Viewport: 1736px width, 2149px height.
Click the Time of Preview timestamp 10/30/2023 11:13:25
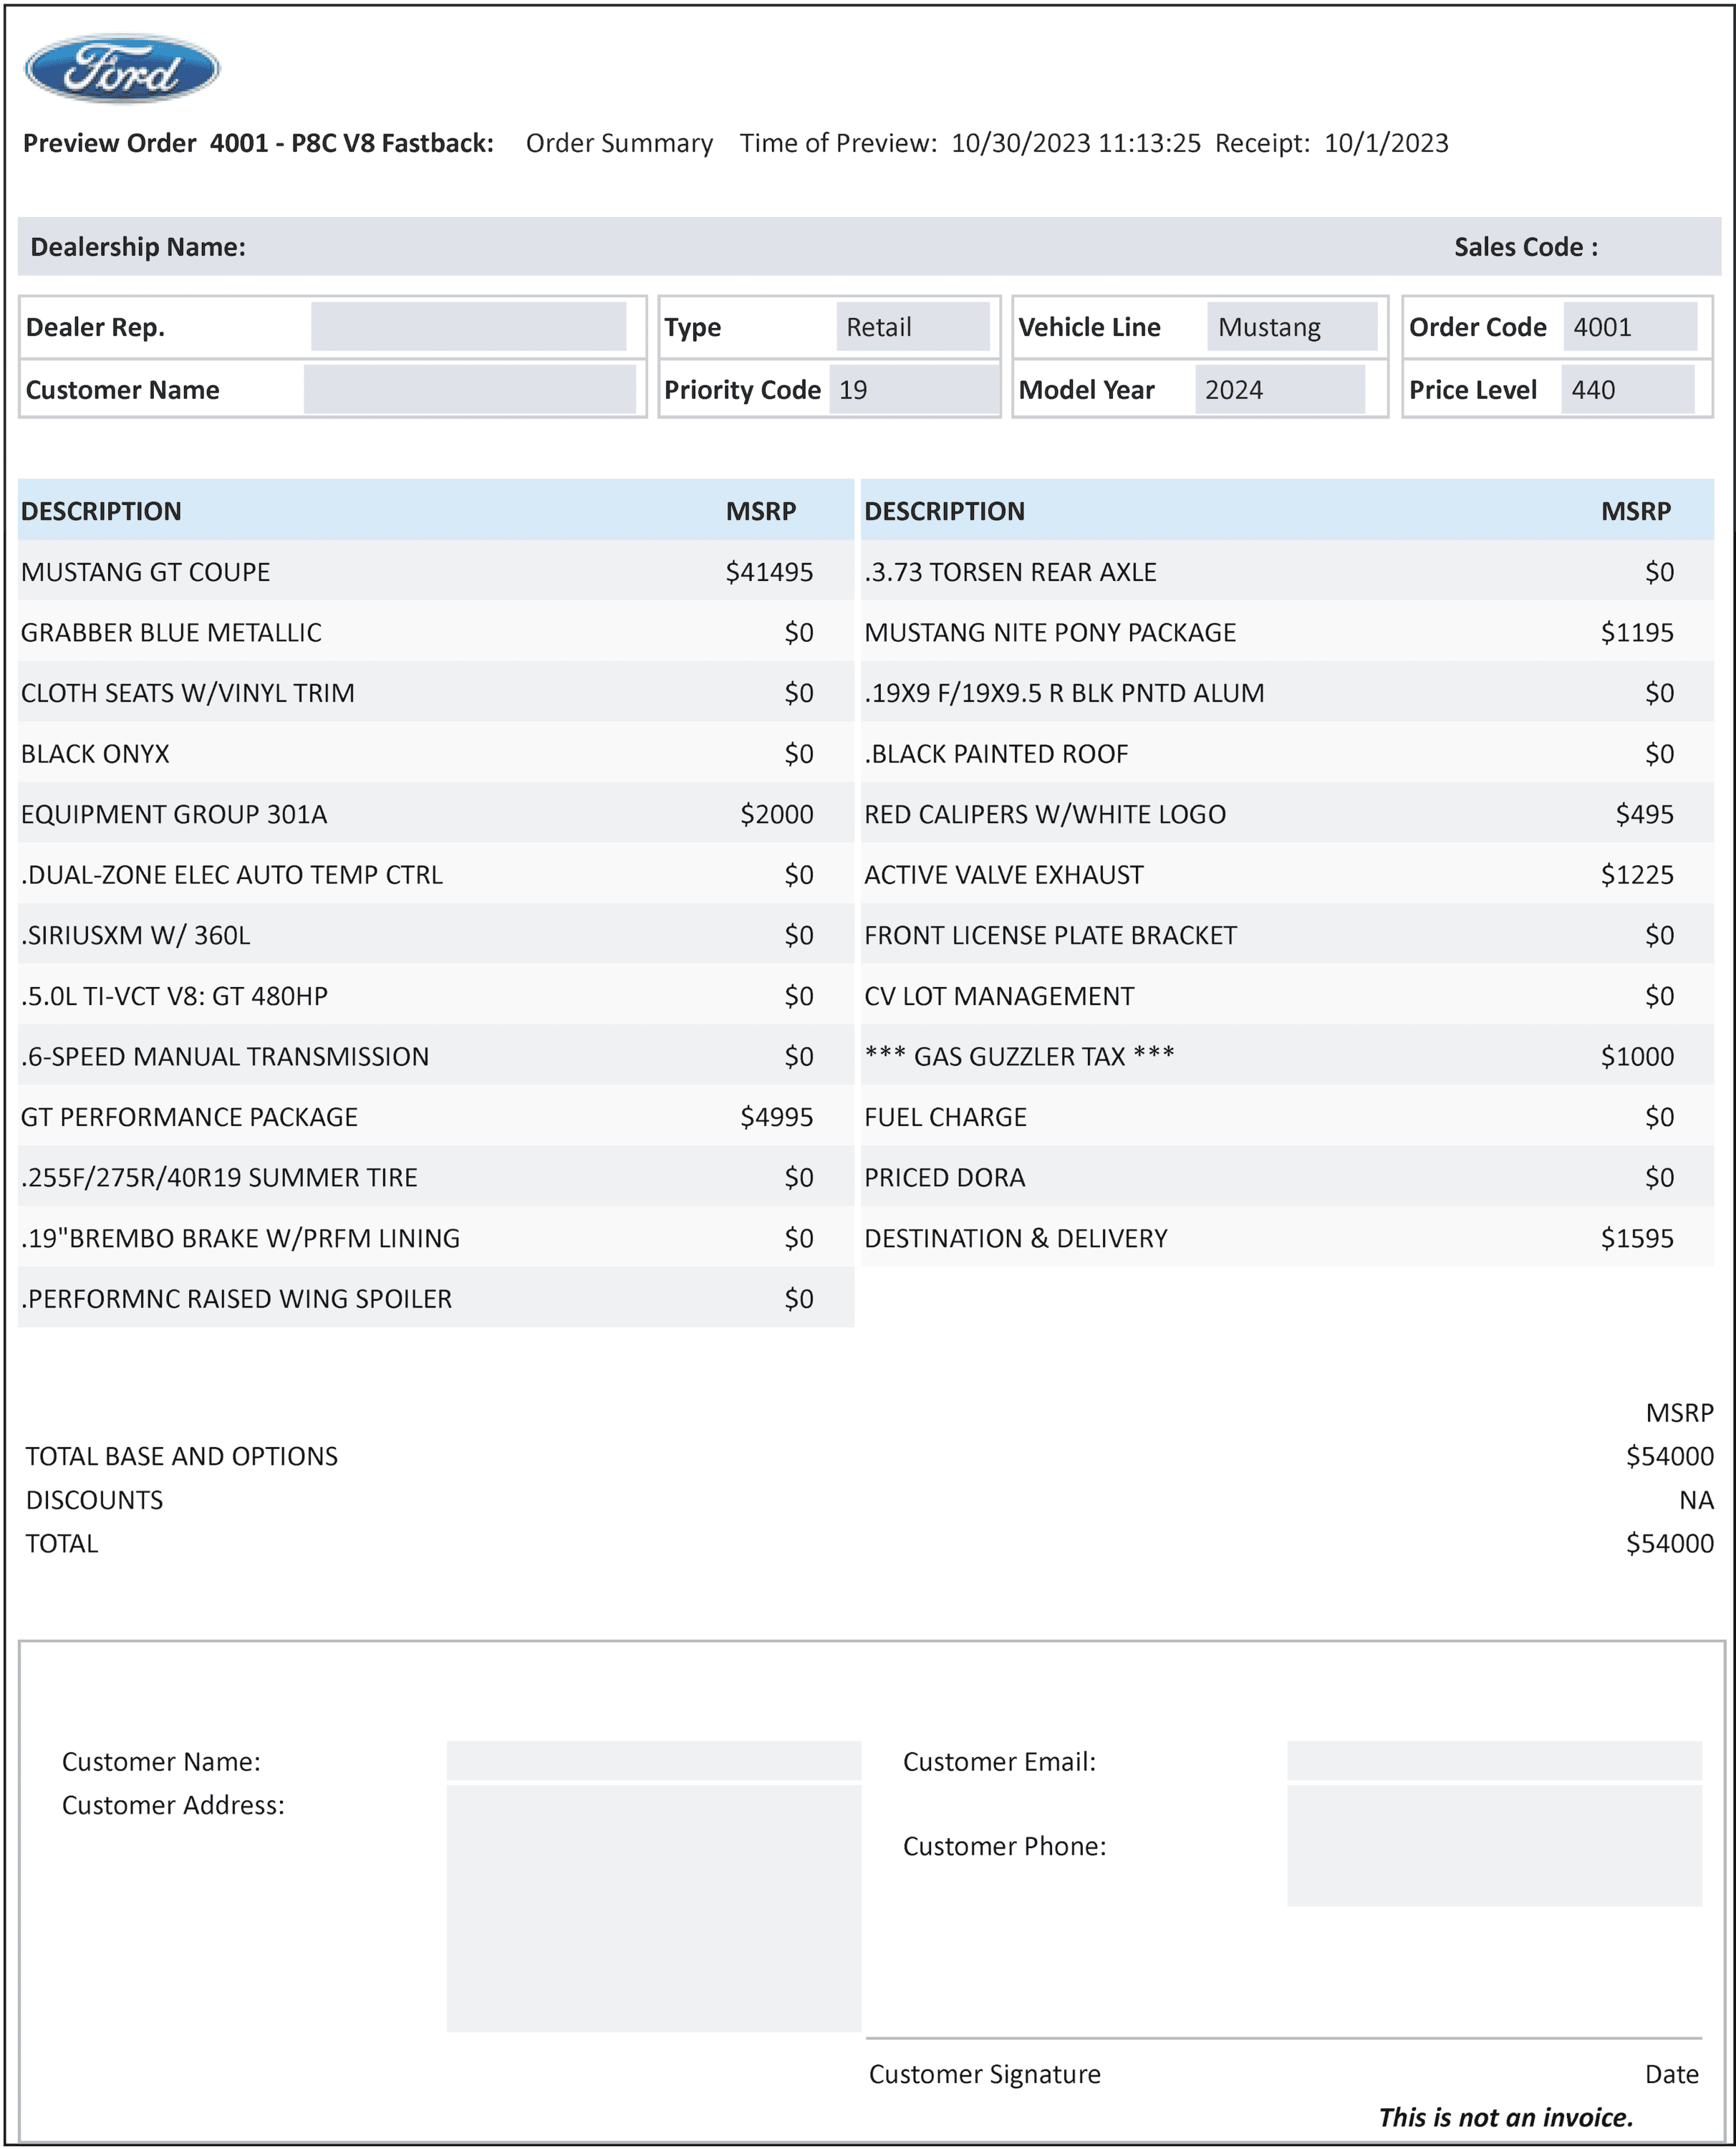(x=1076, y=143)
